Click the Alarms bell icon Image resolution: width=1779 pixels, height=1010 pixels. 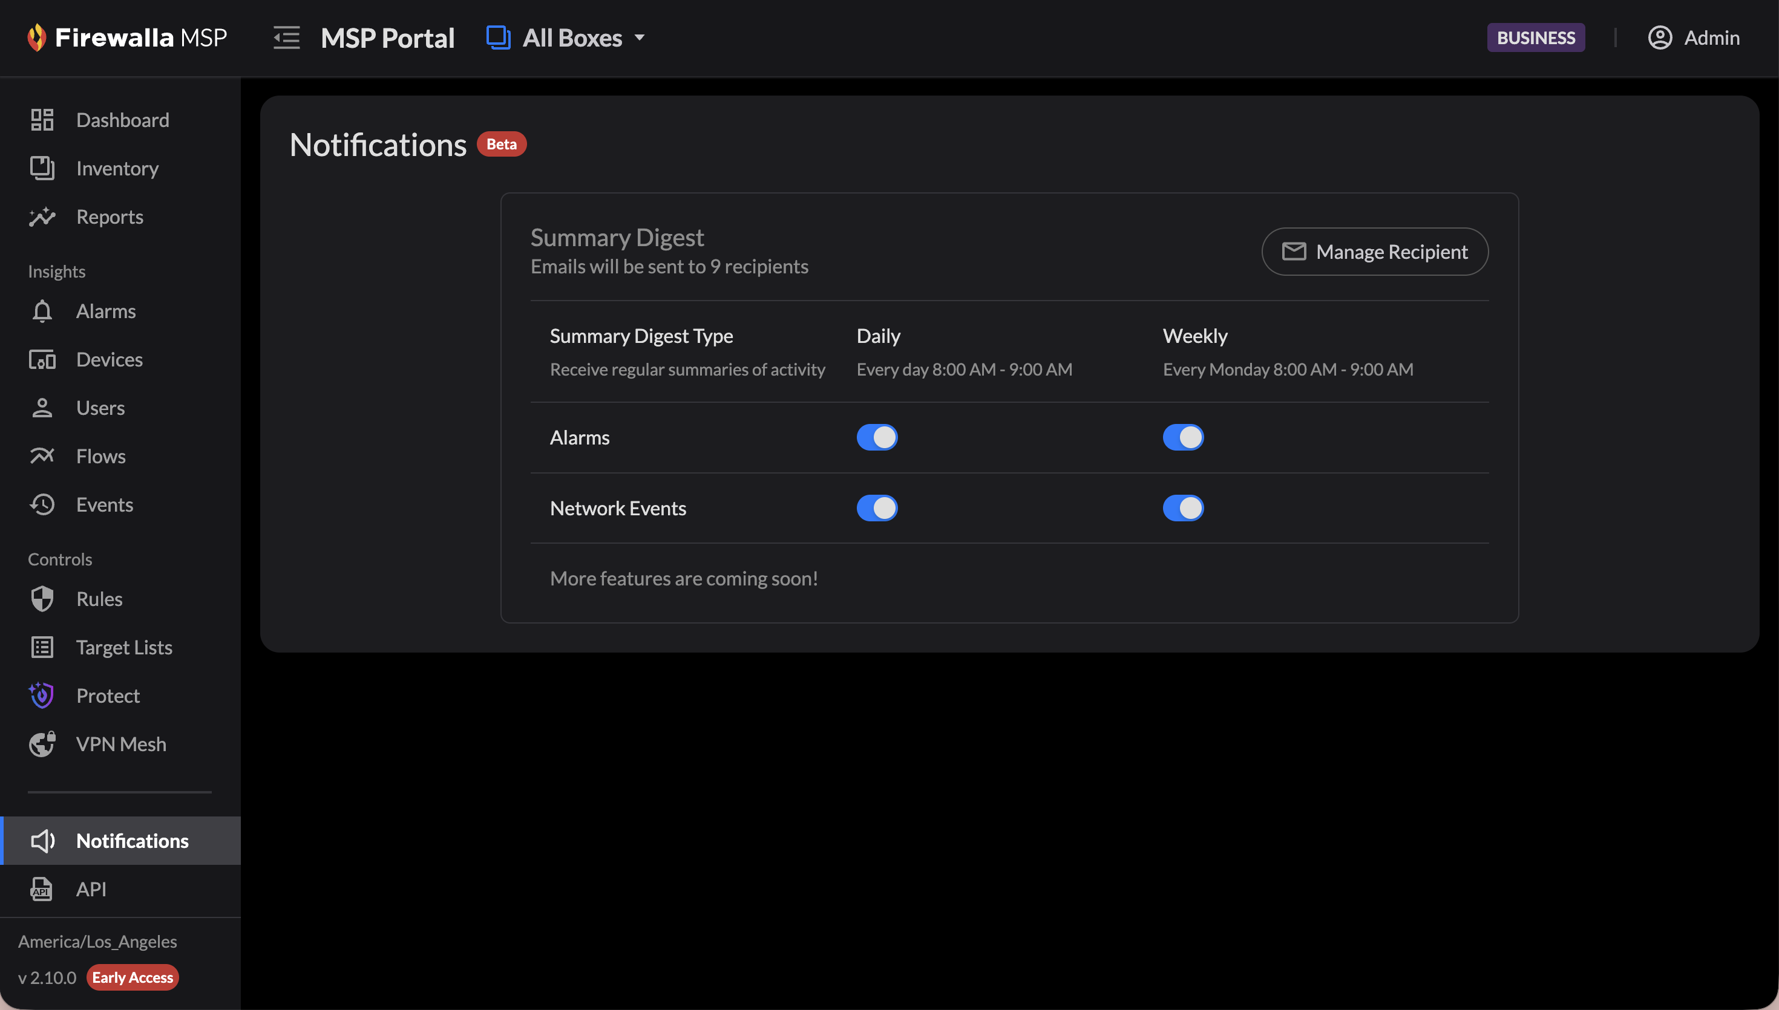(x=42, y=311)
